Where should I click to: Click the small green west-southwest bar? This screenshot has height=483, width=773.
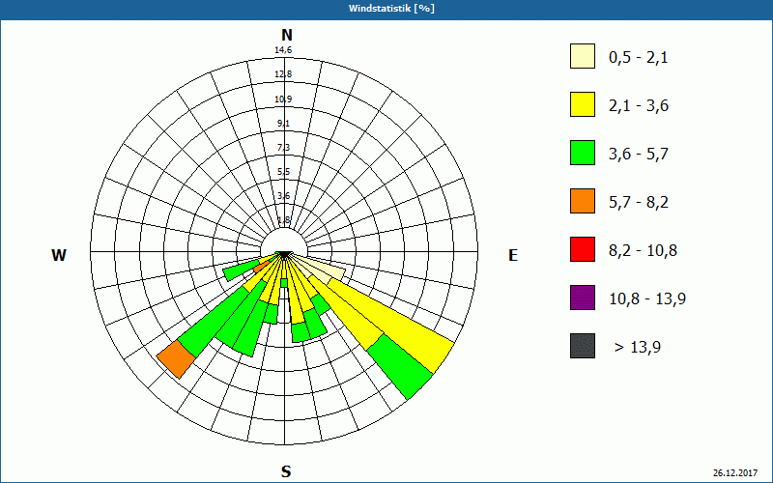240,270
